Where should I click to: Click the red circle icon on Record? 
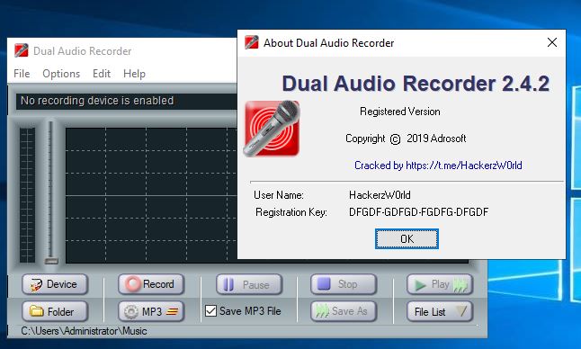click(x=132, y=284)
